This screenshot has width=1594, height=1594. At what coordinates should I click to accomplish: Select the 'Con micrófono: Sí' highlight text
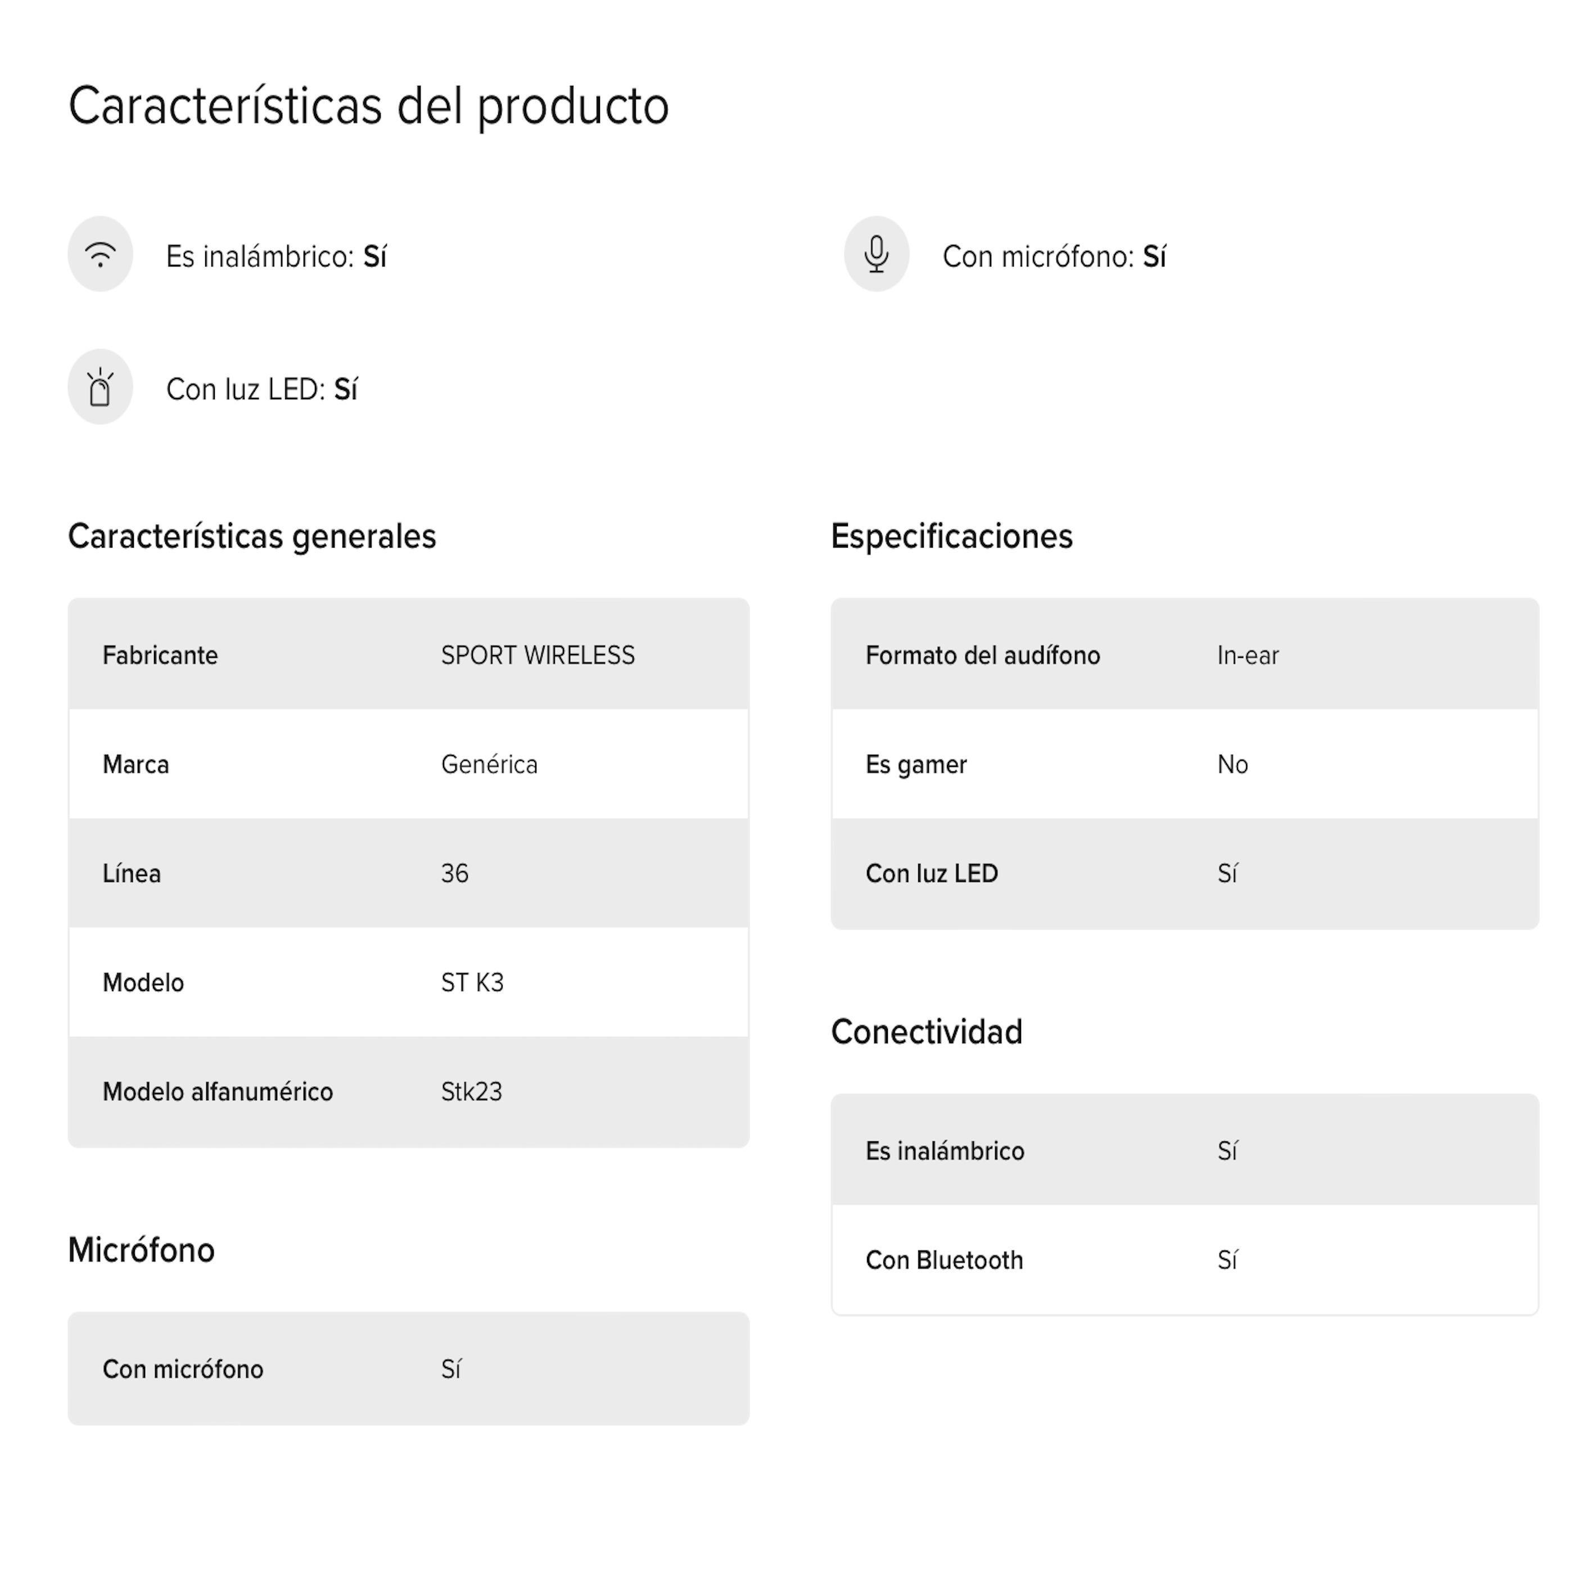click(1054, 256)
